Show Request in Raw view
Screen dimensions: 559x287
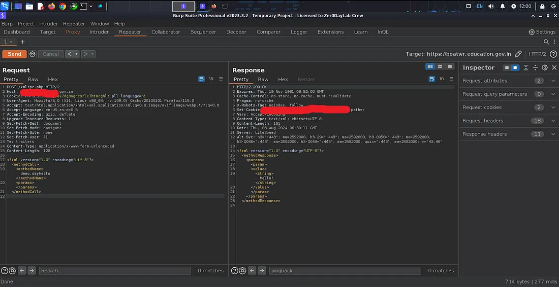pyautogui.click(x=33, y=79)
